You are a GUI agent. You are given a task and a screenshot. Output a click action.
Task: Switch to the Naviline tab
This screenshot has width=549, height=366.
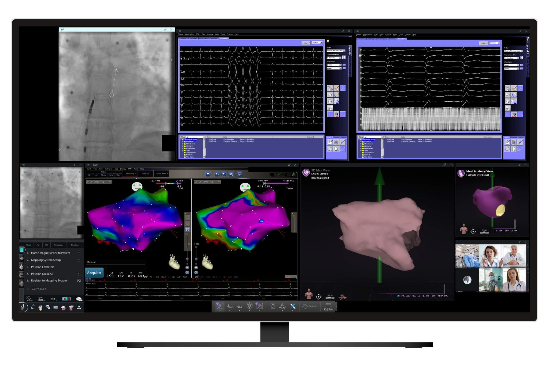tap(75, 245)
